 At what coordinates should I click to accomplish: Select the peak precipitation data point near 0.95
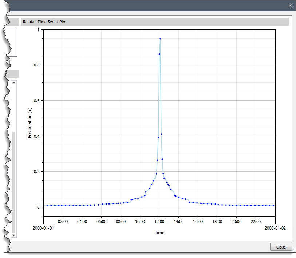point(160,38)
